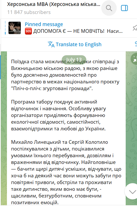Image resolution: width=137 pixels, height=206 pixels.
Task: Click the text "Пліч-о-пліч: згуртовані громади"
Action: tap(52, 89)
